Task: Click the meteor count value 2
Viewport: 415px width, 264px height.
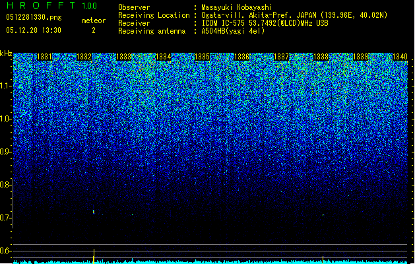Action: [x=94, y=30]
